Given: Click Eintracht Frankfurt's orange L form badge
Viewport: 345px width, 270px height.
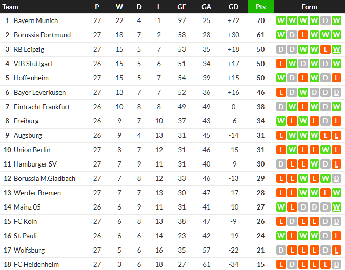Looking at the screenshot, I should [303, 107].
